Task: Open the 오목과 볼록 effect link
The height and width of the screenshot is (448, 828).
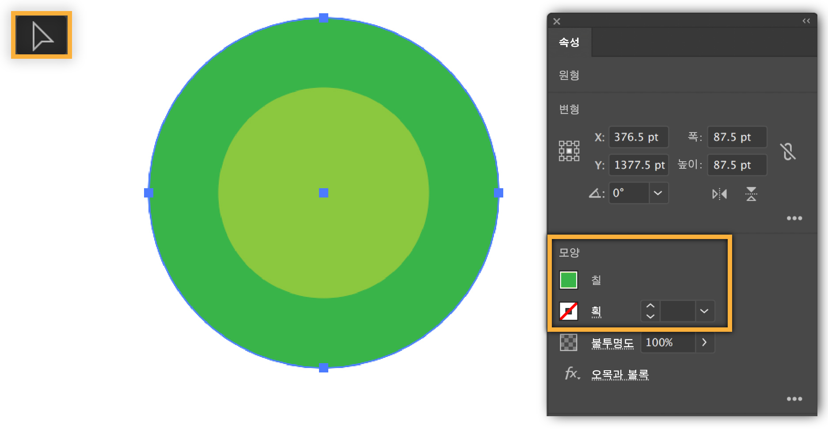Action: 620,375
